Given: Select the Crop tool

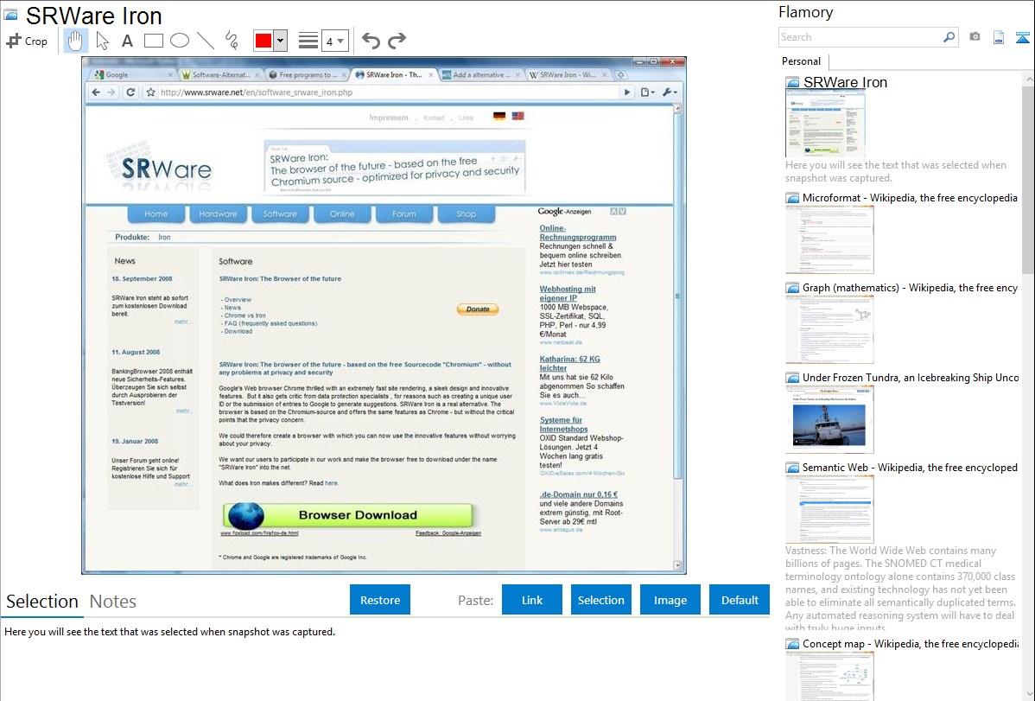Looking at the screenshot, I should tap(27, 41).
